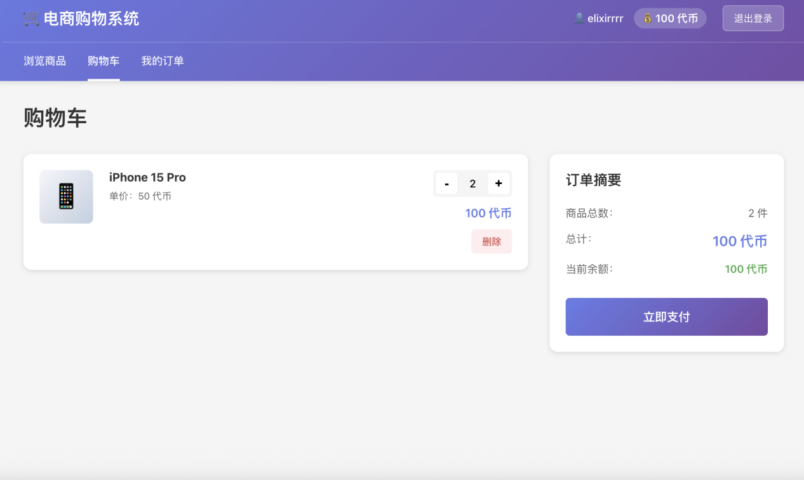
Task: Click the 总计 total amount 100 代币
Action: point(740,241)
